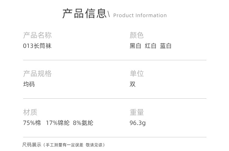Select the 96.3g weight value

(137, 123)
